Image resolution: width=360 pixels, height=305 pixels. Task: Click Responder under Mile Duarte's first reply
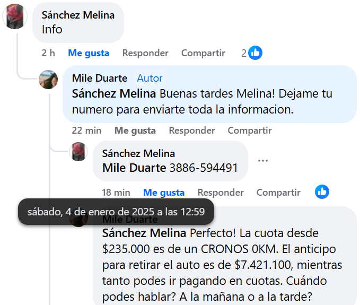[192, 130]
